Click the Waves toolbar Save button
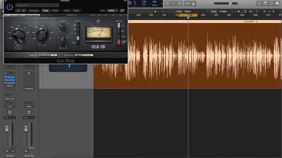 (121, 15)
